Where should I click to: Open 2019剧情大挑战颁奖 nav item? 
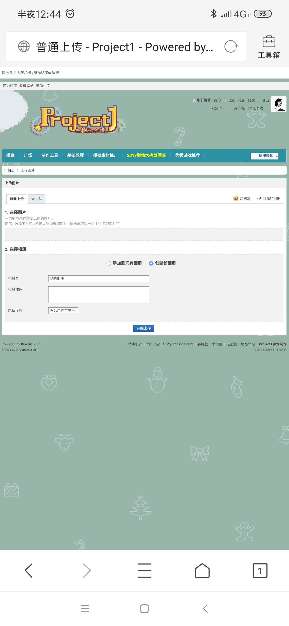[146, 155]
